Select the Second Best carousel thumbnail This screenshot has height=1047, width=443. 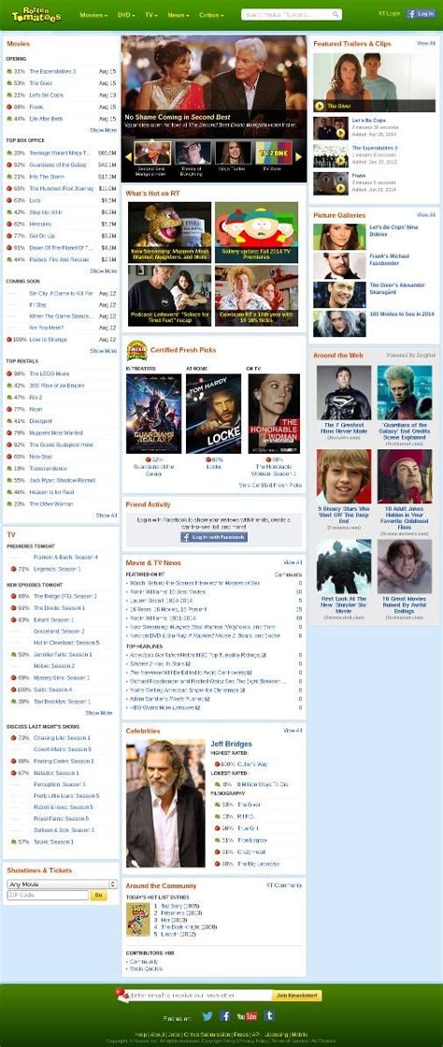click(x=152, y=153)
